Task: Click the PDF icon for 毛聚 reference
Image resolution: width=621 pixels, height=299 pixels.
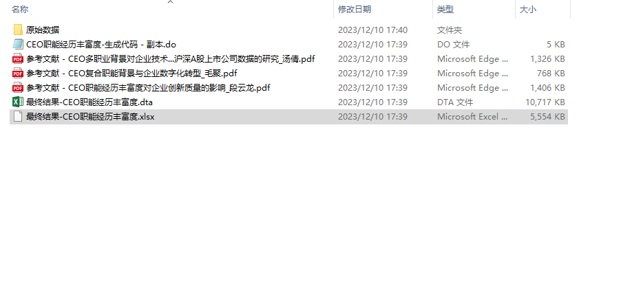Action: (x=18, y=73)
